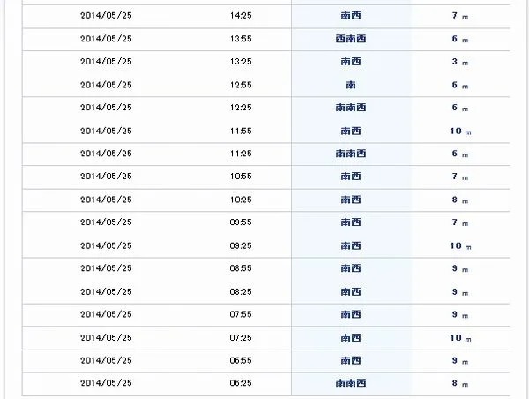Click the 8 m wind speed at 10:25
Screen dimensions: 529x399
pos(460,200)
